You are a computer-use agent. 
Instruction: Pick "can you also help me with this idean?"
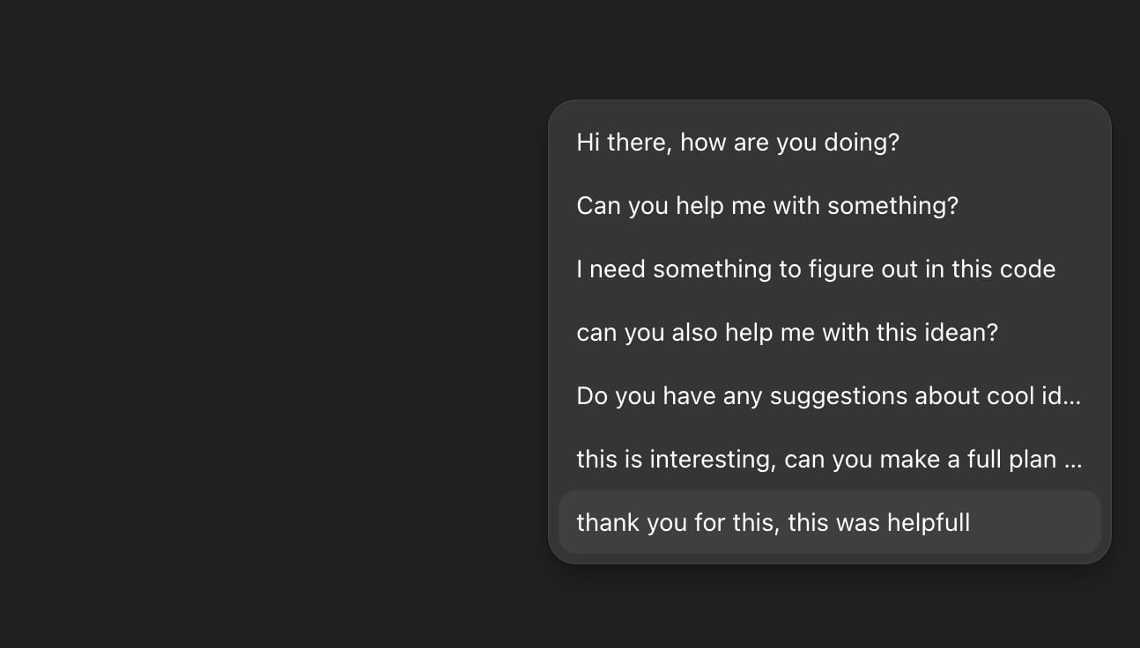pos(787,332)
